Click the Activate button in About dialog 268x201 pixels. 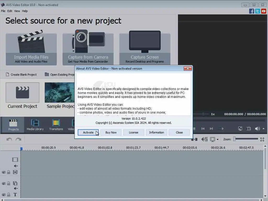point(88,132)
